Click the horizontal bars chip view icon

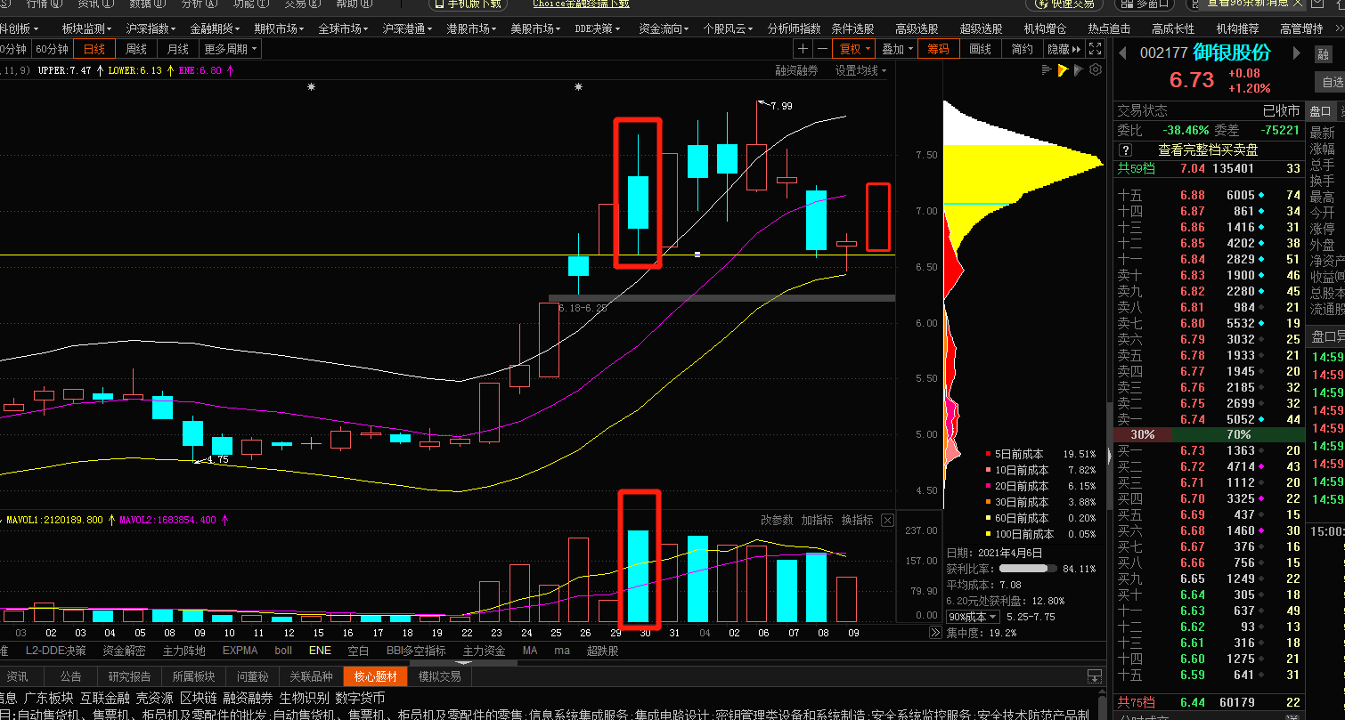(1047, 70)
